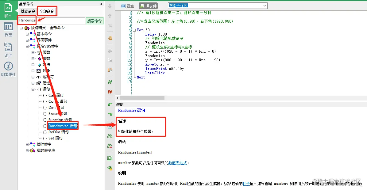This screenshot has height=190, width=367.
Task: Click the 'Next' code line
Action: point(141,77)
